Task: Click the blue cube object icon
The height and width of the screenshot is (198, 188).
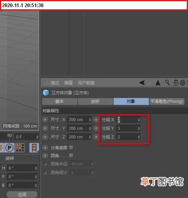Action: tap(46, 93)
